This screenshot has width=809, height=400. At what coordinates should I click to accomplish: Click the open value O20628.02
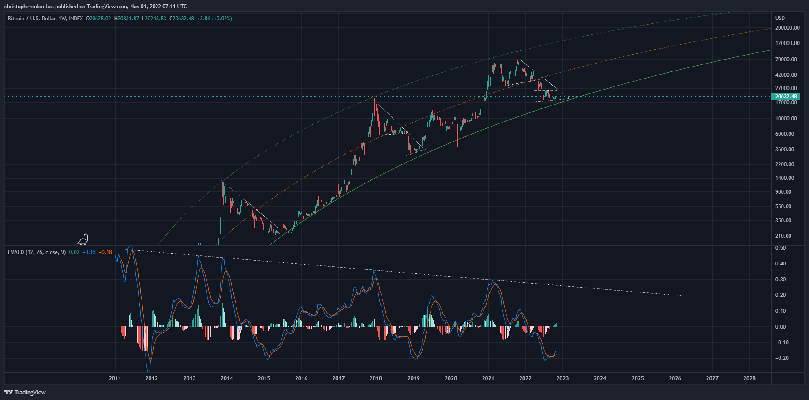(x=98, y=19)
